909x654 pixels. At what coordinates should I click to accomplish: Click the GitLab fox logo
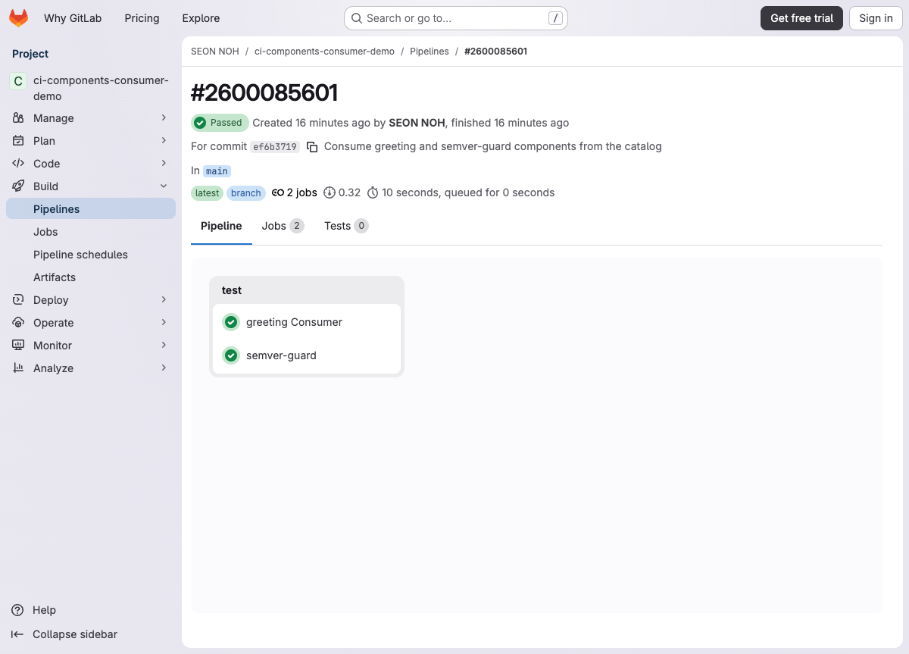tap(19, 18)
